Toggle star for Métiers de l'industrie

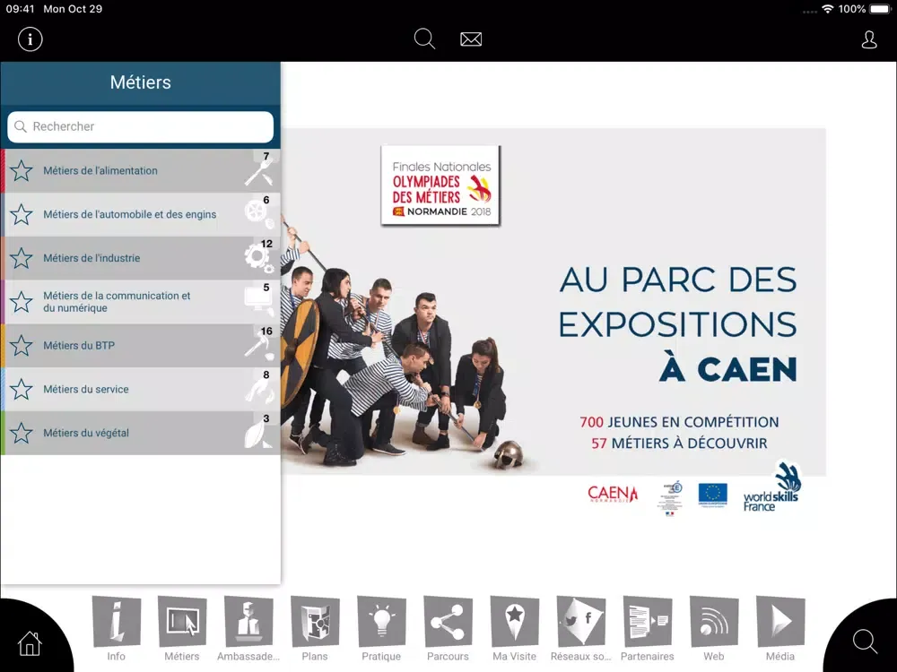pyautogui.click(x=22, y=259)
